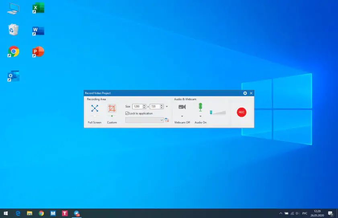Open recorder settings gear icon
The height and width of the screenshot is (218, 338).
click(245, 93)
